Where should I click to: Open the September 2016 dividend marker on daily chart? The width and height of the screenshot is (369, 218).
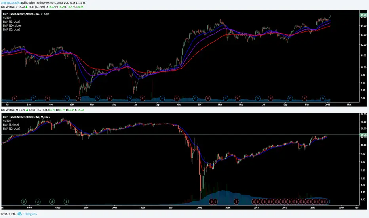pos(162,98)
